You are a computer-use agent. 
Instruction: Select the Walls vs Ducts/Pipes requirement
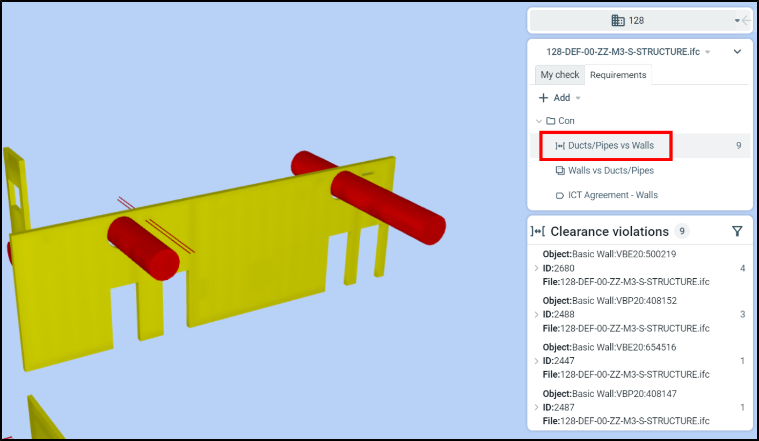pyautogui.click(x=611, y=171)
